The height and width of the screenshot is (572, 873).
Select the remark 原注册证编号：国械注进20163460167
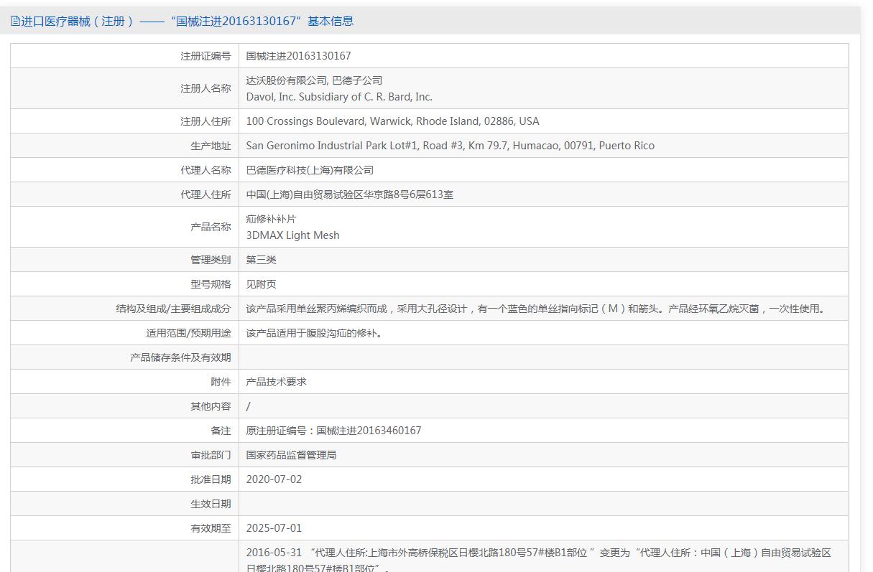pos(333,431)
